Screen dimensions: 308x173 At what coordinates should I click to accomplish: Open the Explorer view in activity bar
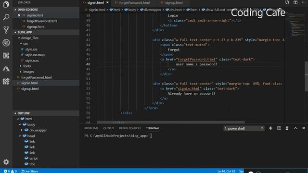(6, 4)
